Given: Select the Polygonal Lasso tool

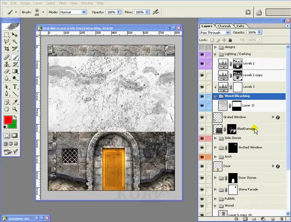Looking at the screenshot, I should click(x=7, y=42).
